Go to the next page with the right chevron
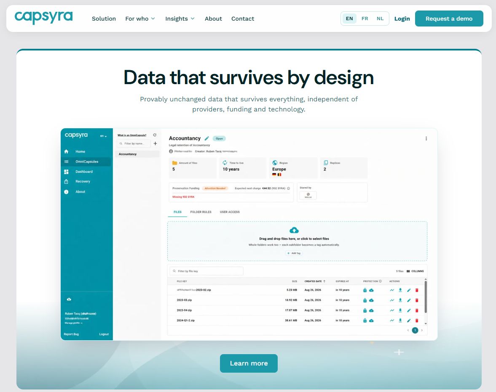 422,330
